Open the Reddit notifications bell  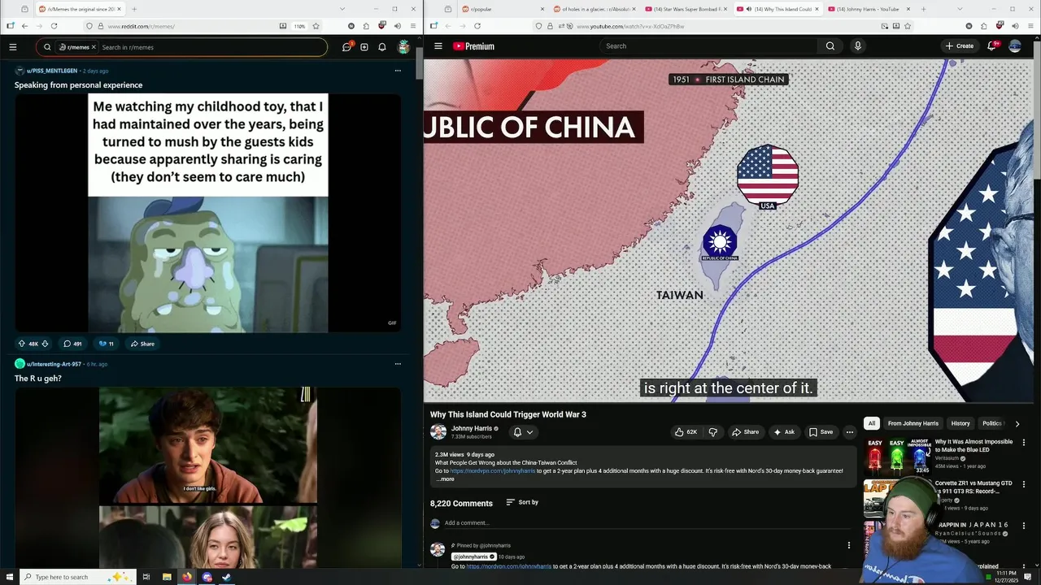[382, 47]
